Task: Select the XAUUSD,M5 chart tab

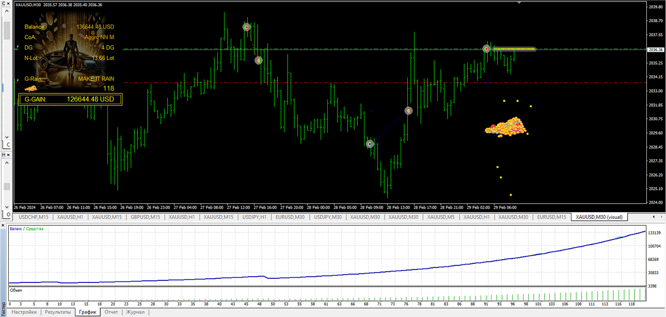Action: (x=441, y=217)
